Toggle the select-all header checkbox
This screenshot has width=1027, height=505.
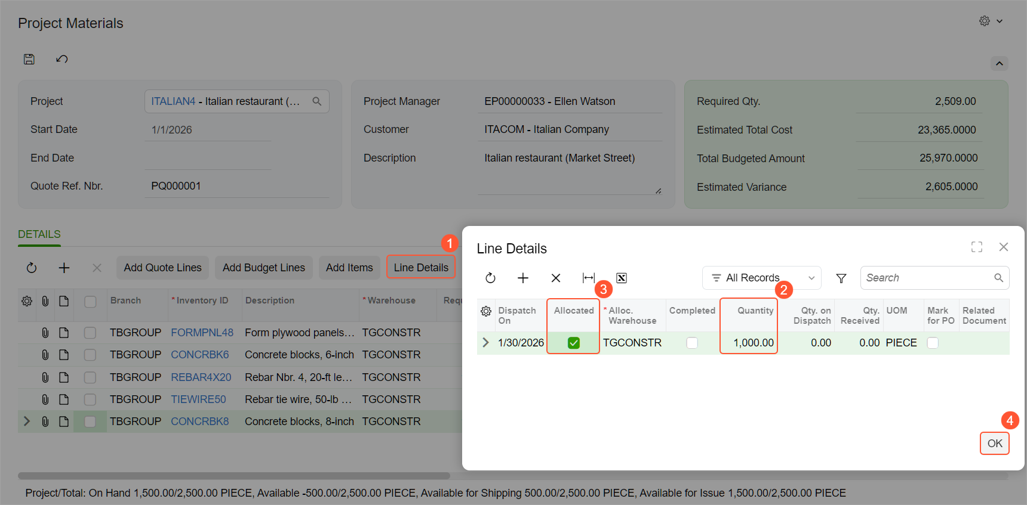coord(90,302)
